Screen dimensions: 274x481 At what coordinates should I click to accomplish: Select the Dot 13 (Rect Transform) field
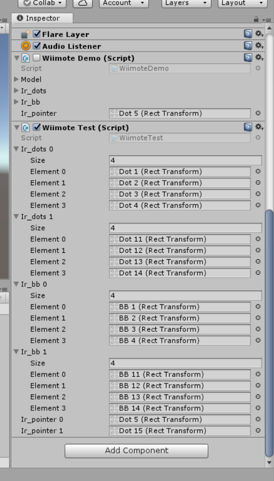(180, 262)
